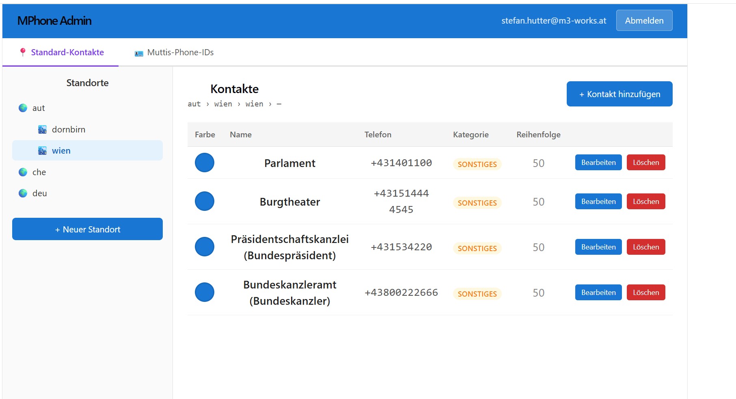
Task: Click the phone number +431534220
Action: [x=401, y=247]
